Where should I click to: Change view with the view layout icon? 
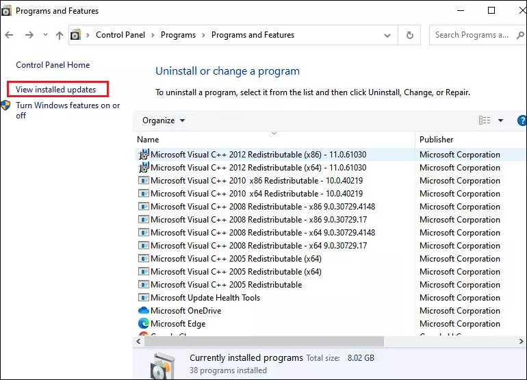[485, 121]
